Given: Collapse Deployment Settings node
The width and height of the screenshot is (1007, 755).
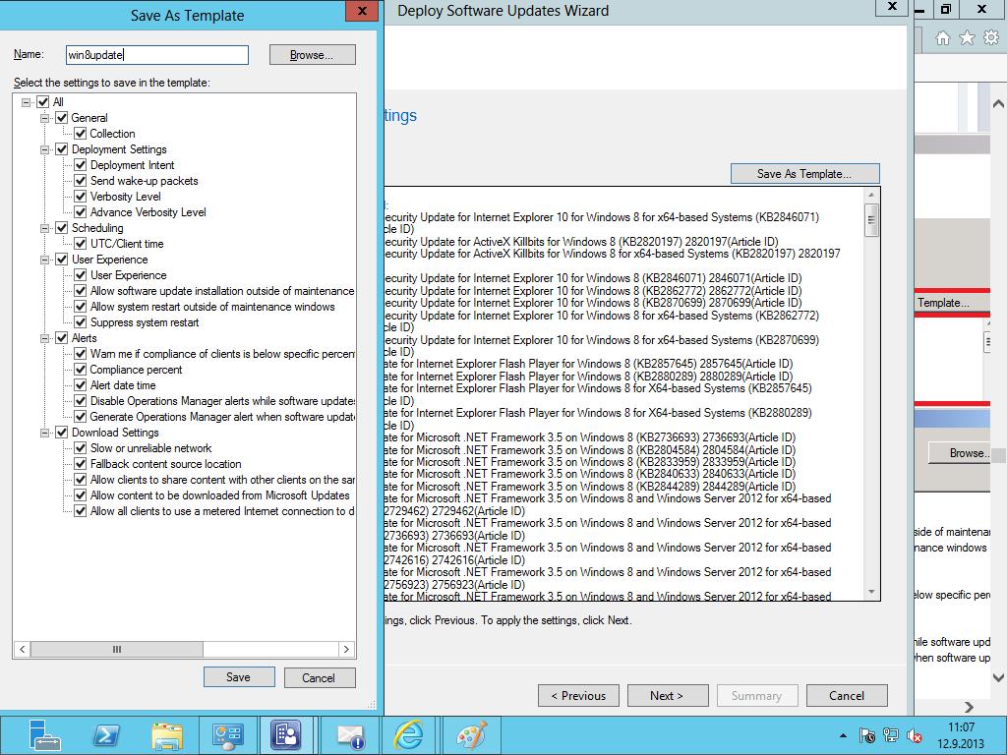Looking at the screenshot, I should [45, 149].
